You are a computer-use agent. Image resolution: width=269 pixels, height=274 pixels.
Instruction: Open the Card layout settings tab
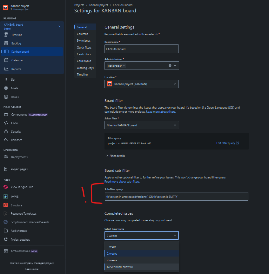point(85,61)
